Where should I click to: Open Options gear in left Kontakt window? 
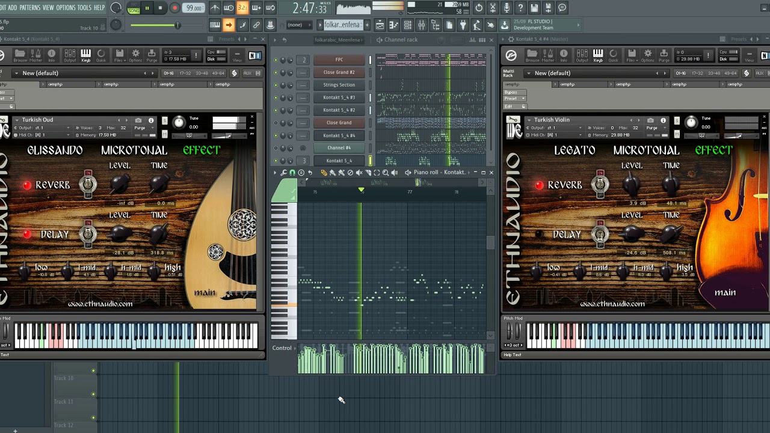[135, 55]
